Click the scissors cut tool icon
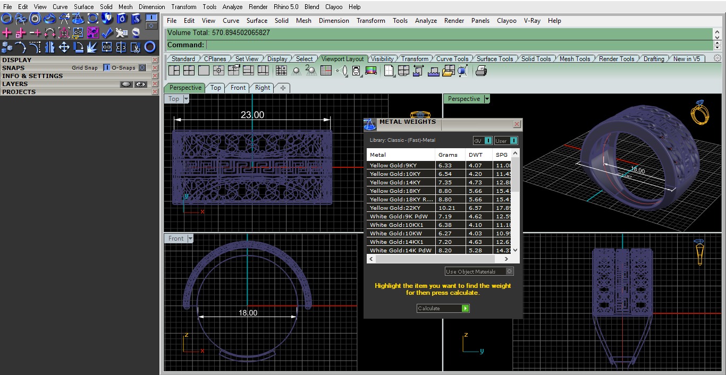This screenshot has width=726, height=375. pos(136,47)
